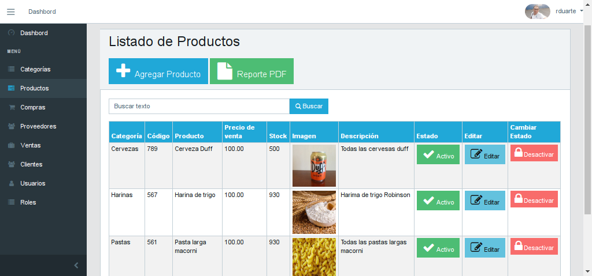The width and height of the screenshot is (592, 276).
Task: Generate the Reporte PDF
Action: click(251, 71)
